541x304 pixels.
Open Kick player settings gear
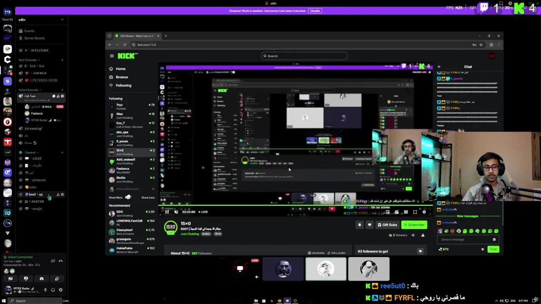coord(424,212)
